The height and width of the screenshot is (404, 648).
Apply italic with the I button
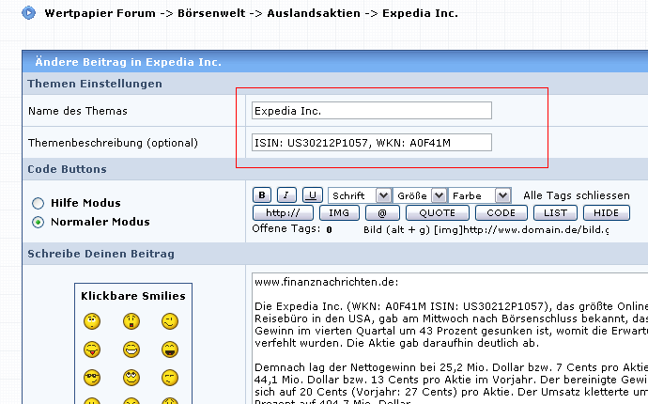286,195
